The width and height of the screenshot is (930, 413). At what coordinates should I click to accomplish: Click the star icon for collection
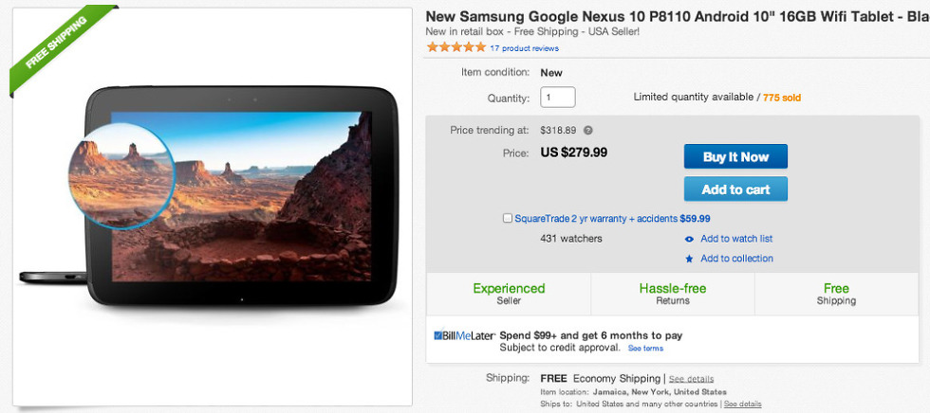click(690, 259)
